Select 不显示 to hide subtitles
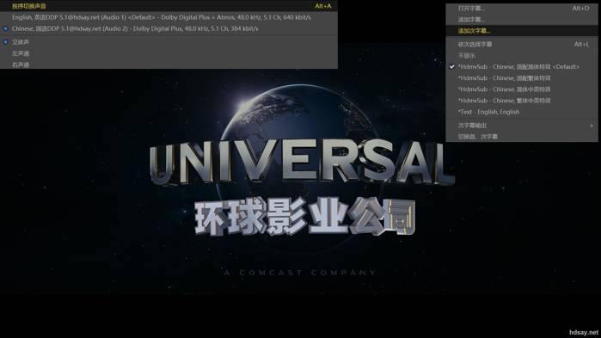Image resolution: width=601 pixels, height=338 pixels. (522, 56)
